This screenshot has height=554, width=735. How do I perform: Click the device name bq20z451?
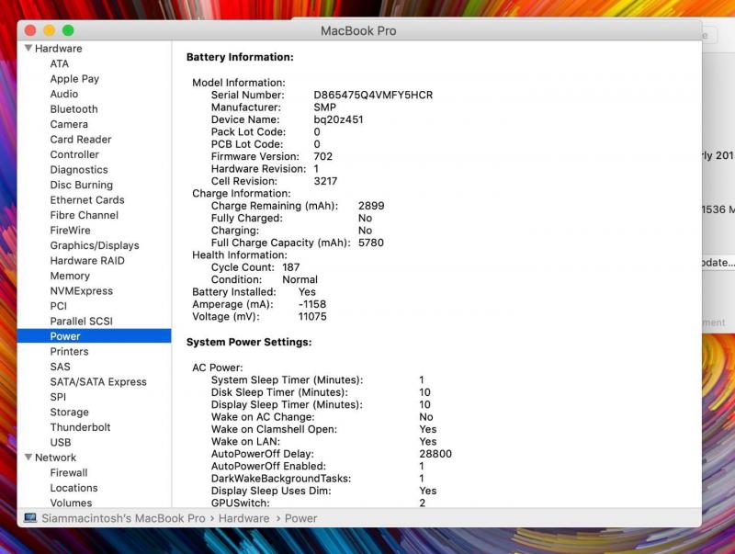click(x=338, y=119)
